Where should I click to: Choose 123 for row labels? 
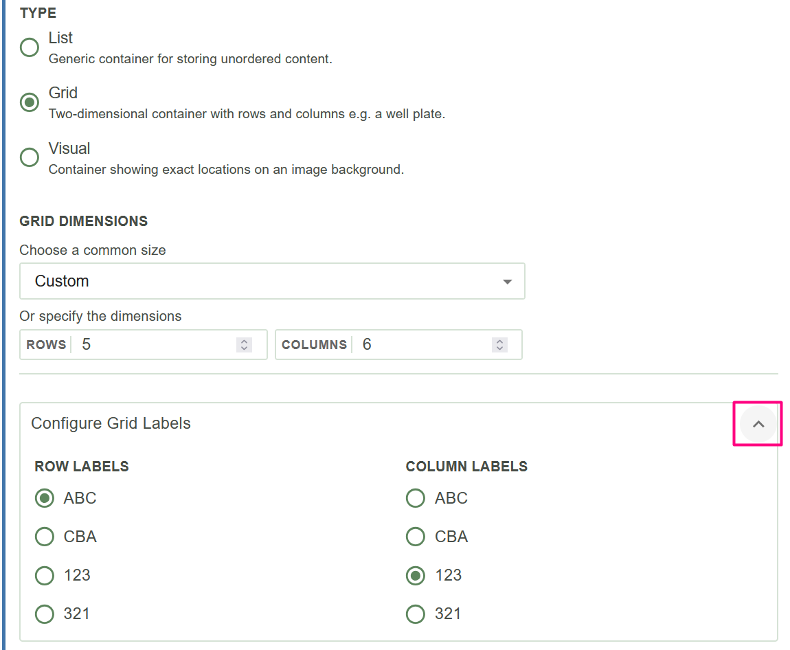pyautogui.click(x=45, y=575)
